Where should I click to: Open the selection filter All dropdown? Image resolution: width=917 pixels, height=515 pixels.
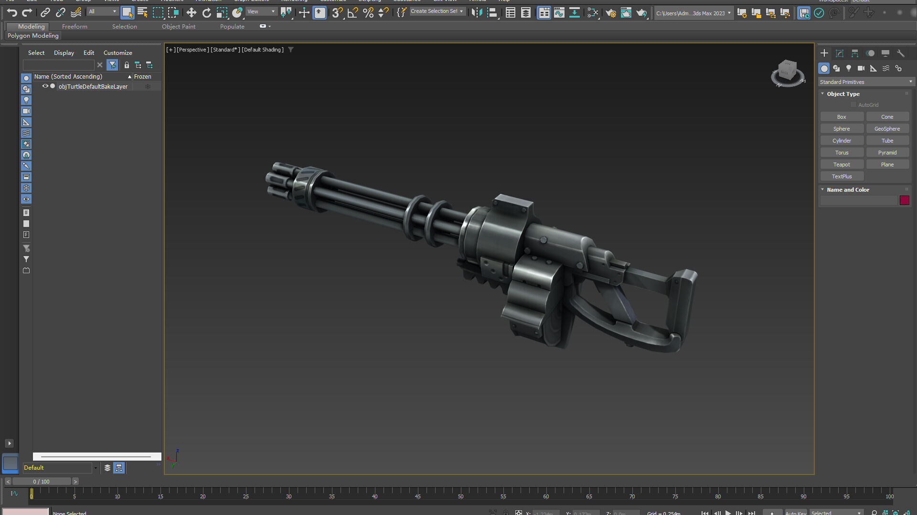[102, 11]
